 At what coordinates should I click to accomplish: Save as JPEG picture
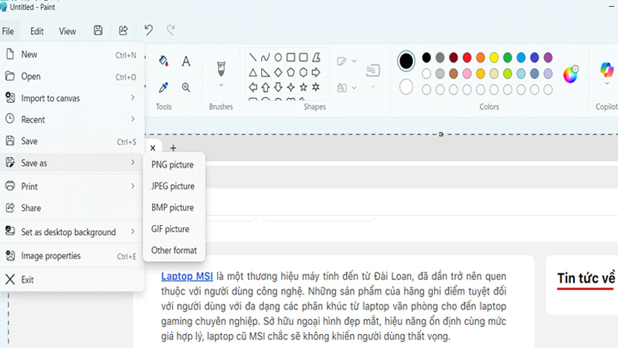pos(174,186)
